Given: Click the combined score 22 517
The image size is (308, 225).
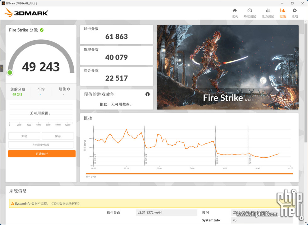Looking at the screenshot, I should click(x=116, y=78).
